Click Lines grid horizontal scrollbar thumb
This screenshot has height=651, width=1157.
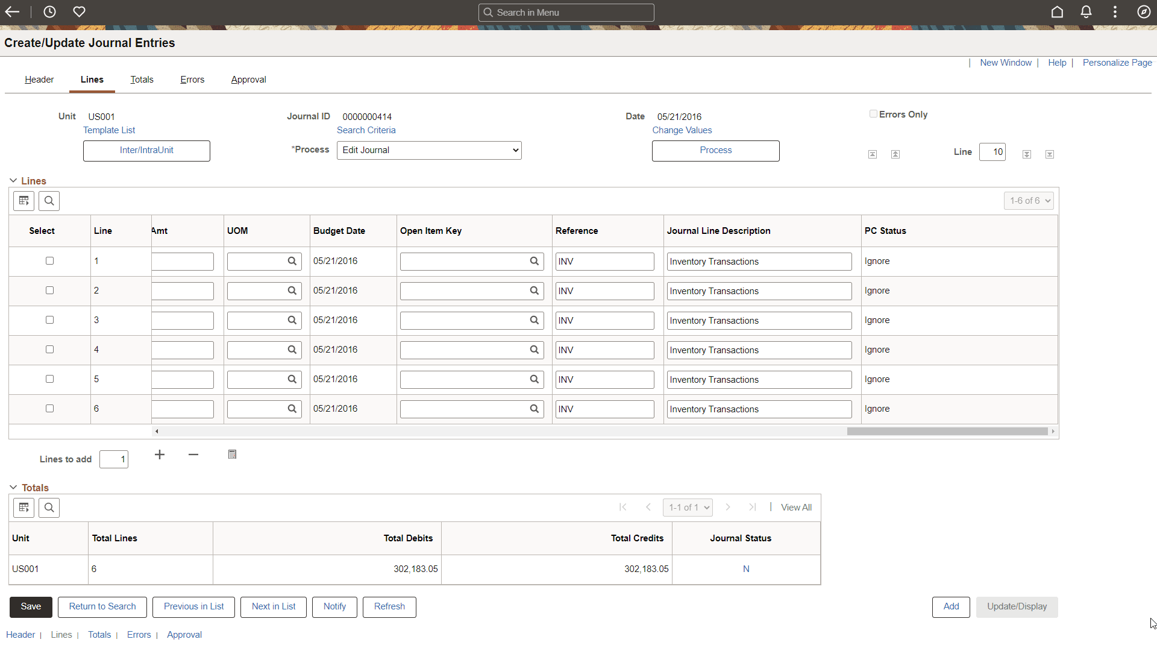point(947,431)
